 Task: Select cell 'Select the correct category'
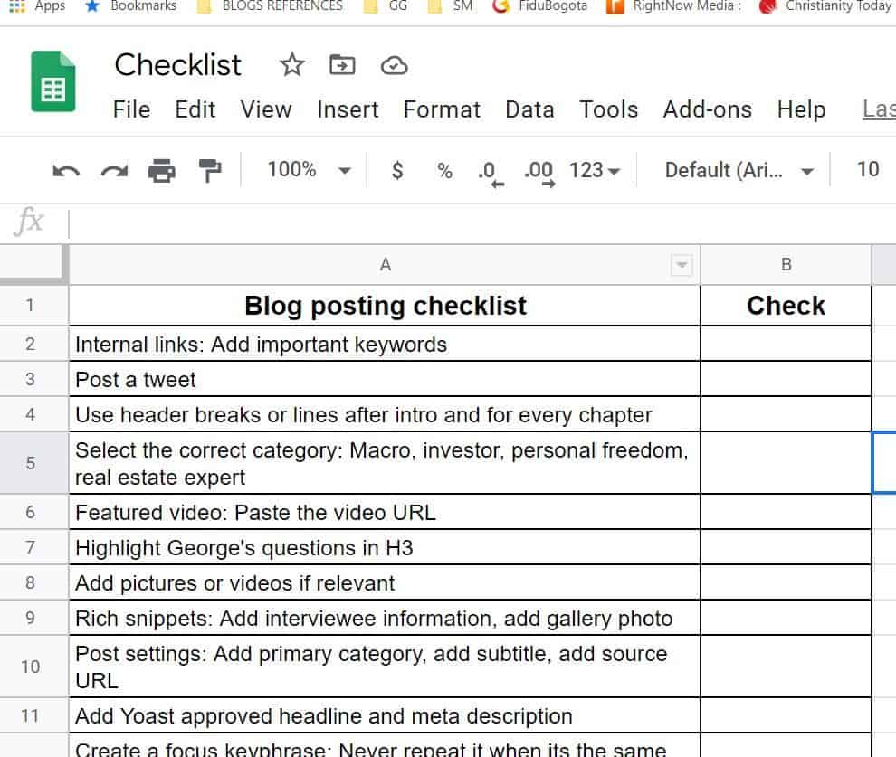point(385,463)
